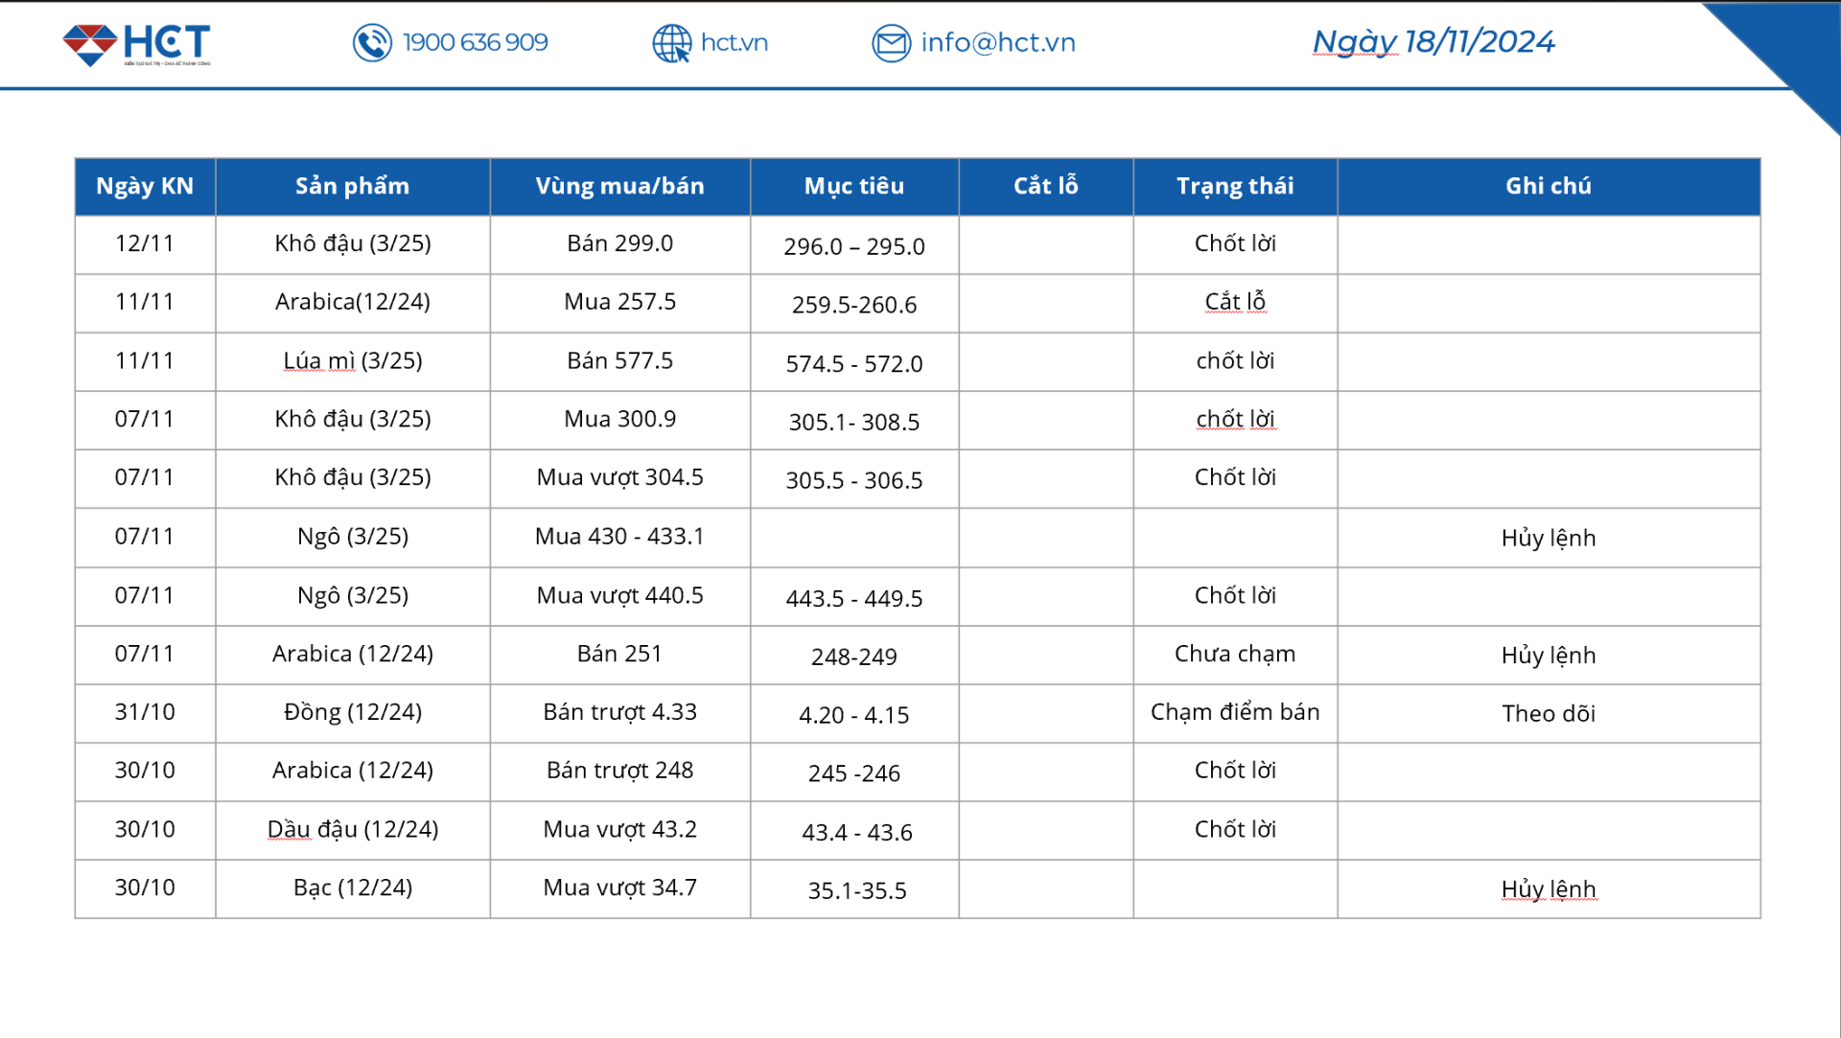This screenshot has height=1038, width=1841.
Task: Select the Mục tiêu column header
Action: pos(853,186)
